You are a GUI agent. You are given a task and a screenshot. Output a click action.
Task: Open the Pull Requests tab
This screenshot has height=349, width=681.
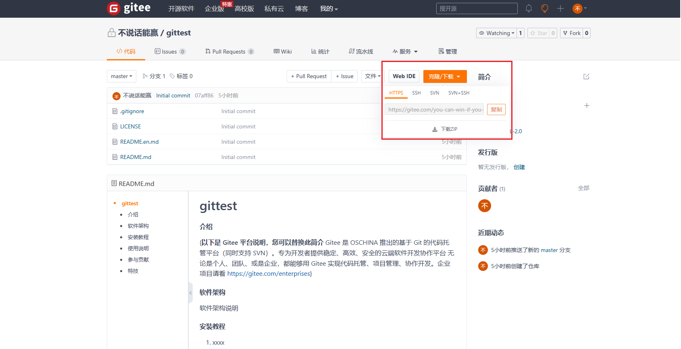[229, 52]
